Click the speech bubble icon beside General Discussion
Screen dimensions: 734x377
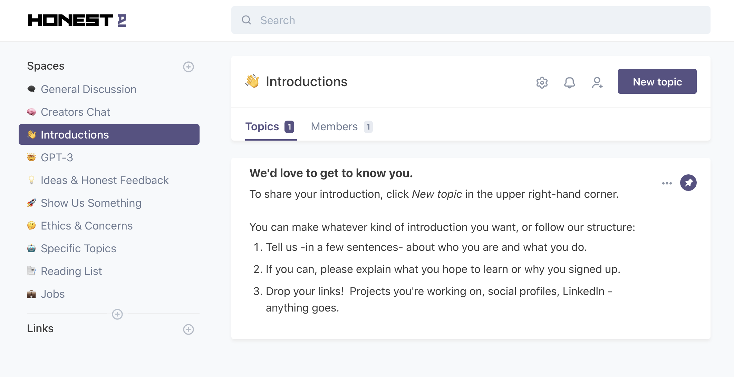tap(31, 89)
